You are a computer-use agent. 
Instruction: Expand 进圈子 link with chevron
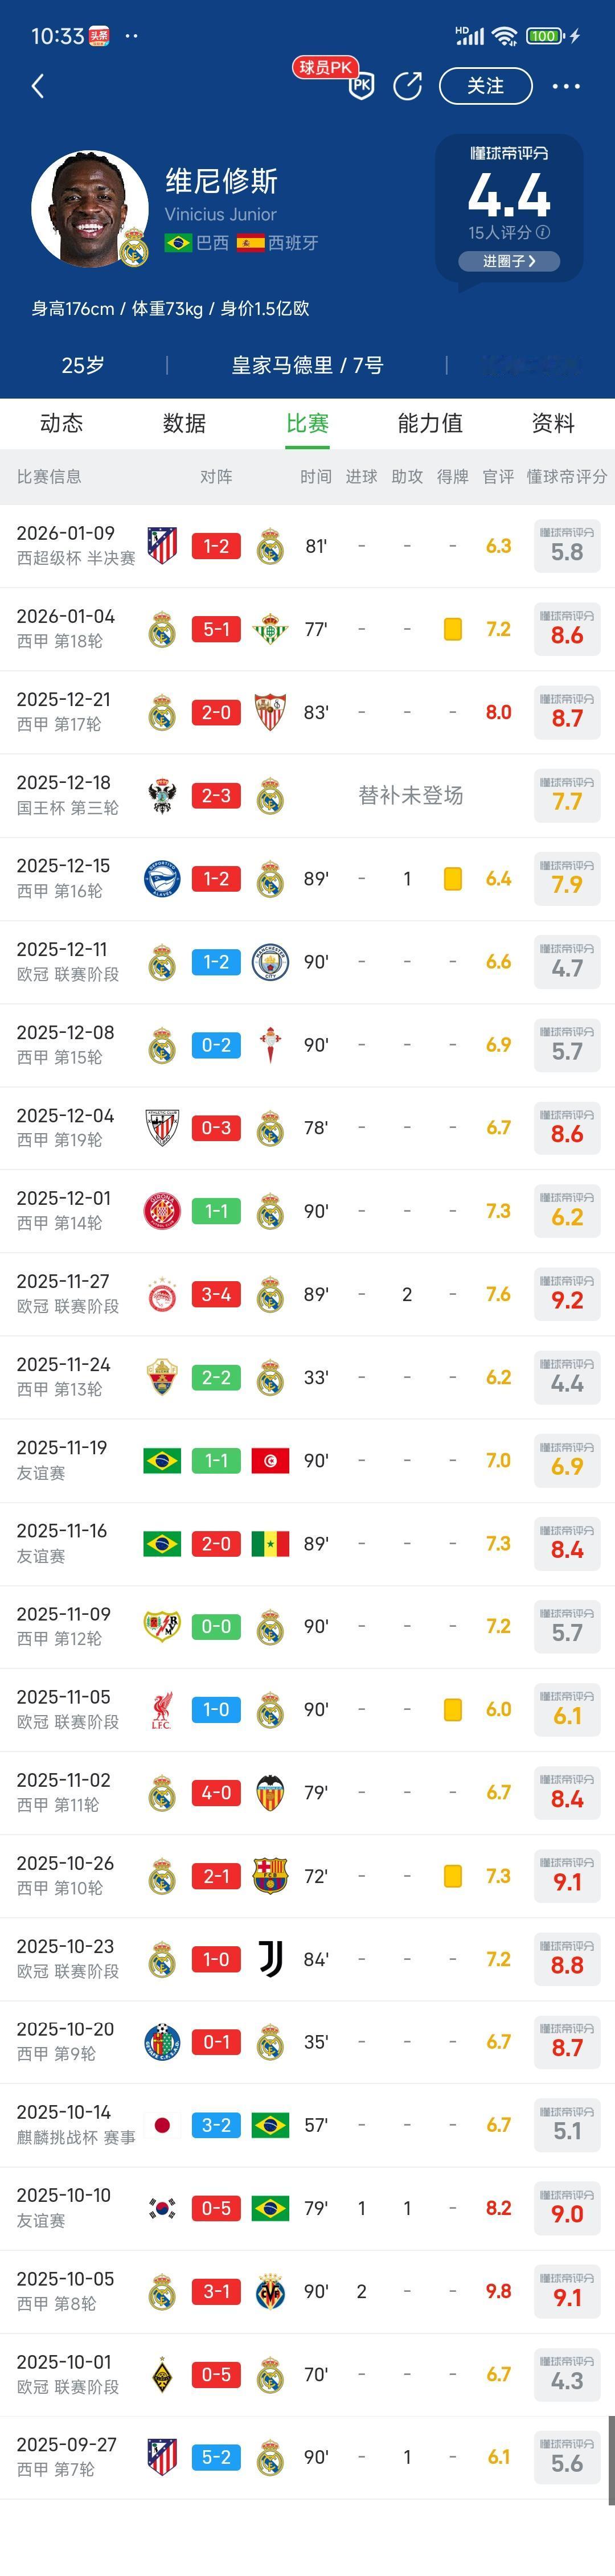[509, 261]
